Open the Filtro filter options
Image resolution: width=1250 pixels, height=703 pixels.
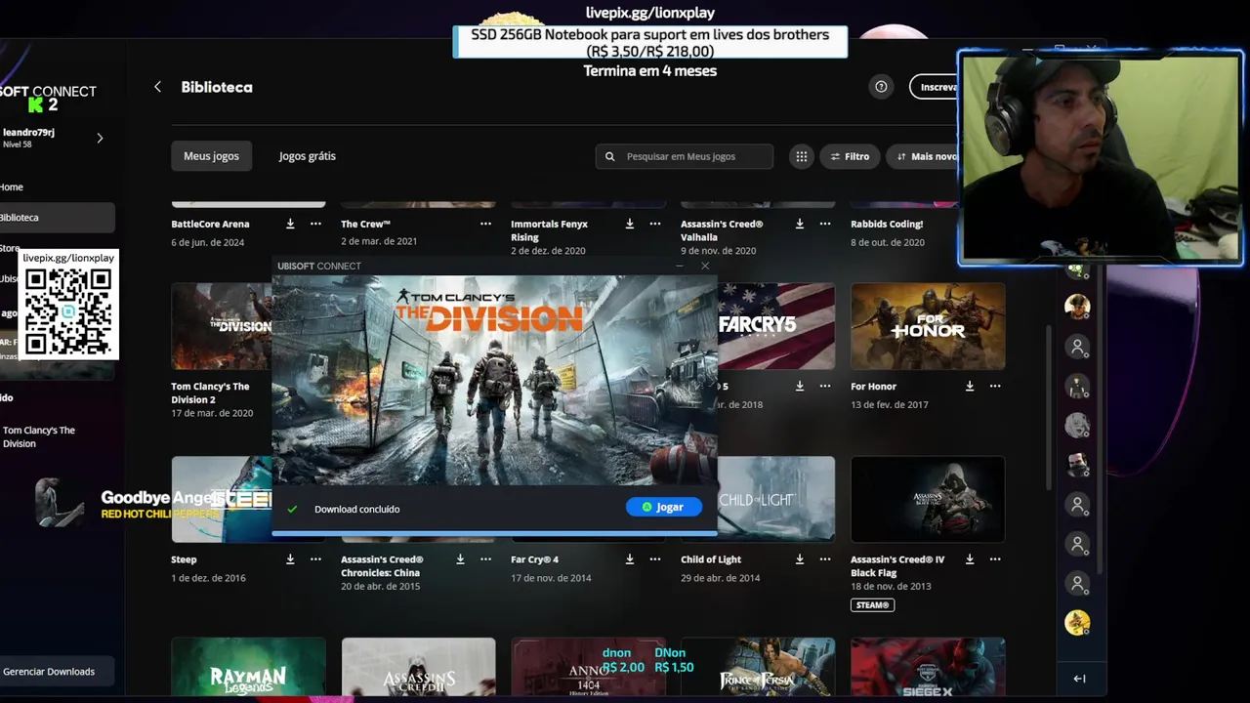(x=850, y=156)
